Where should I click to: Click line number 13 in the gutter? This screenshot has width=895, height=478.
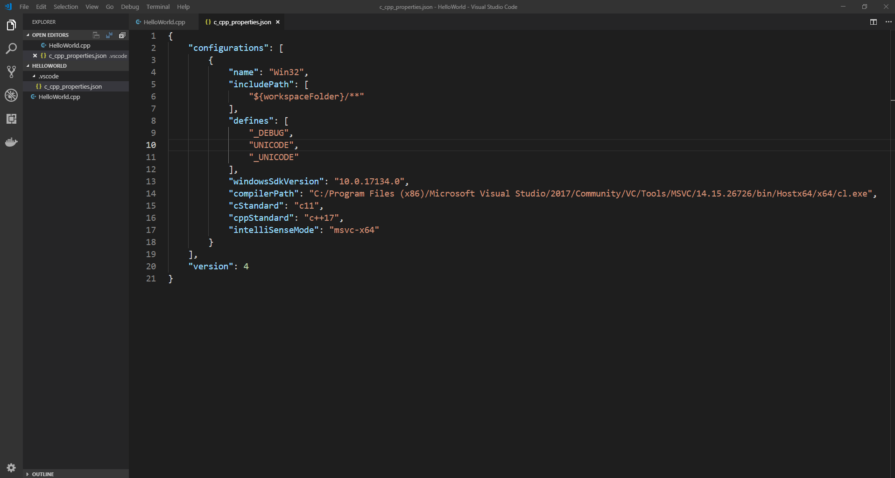tap(151, 182)
